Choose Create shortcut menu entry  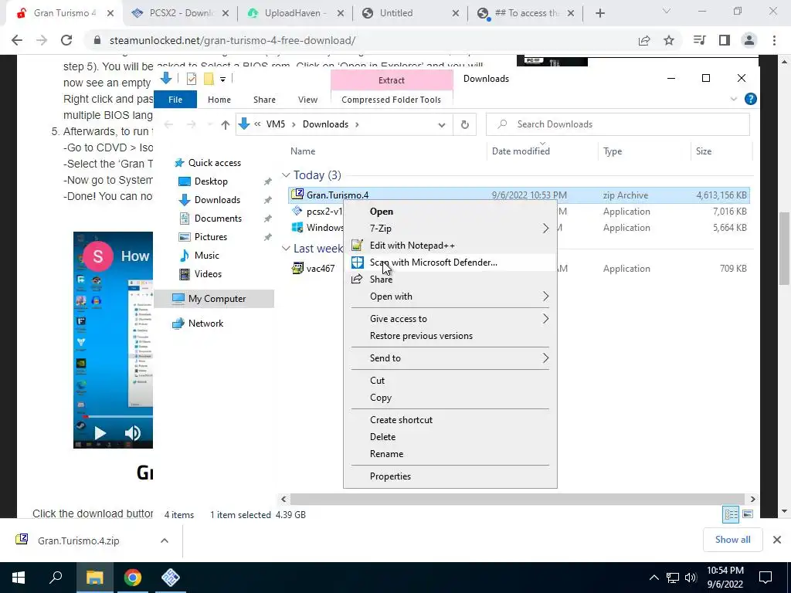(x=450, y=420)
